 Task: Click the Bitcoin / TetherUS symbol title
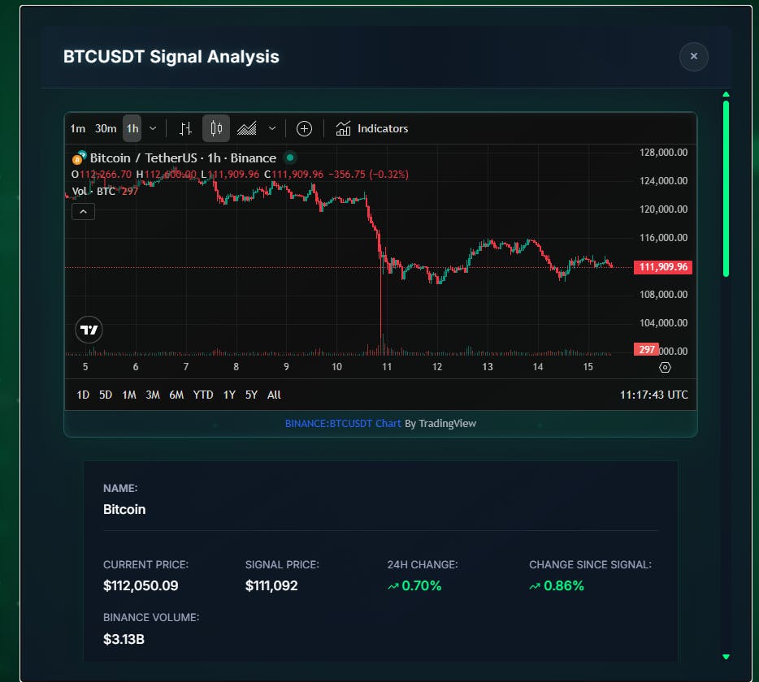tap(183, 158)
